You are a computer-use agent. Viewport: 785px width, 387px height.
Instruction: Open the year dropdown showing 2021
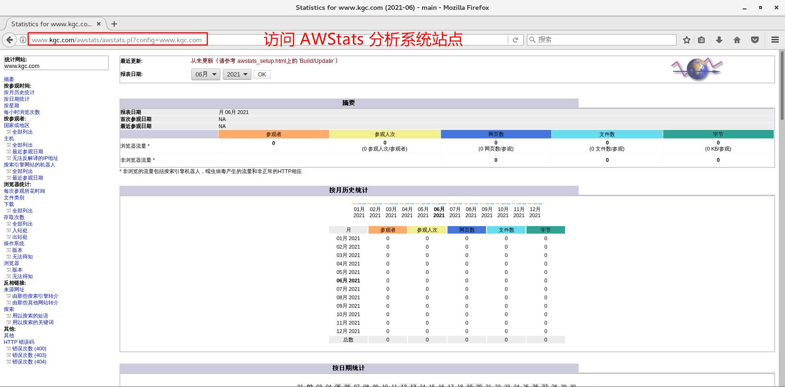(x=237, y=74)
